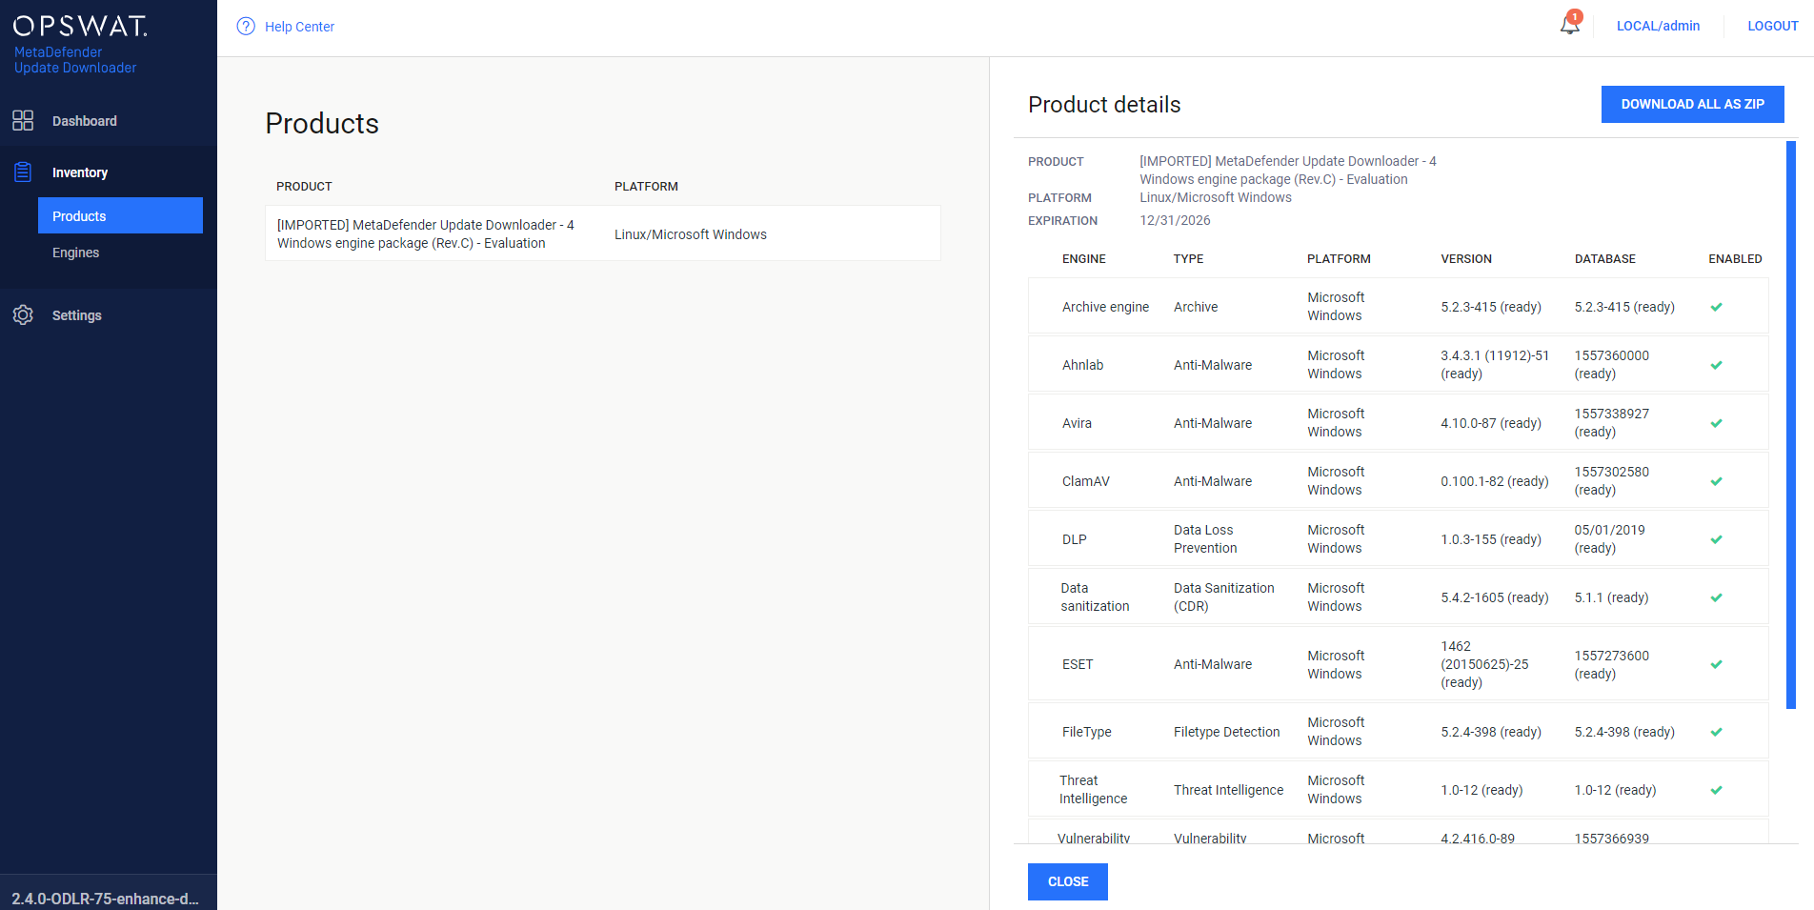Select the Products submenu item

click(120, 215)
